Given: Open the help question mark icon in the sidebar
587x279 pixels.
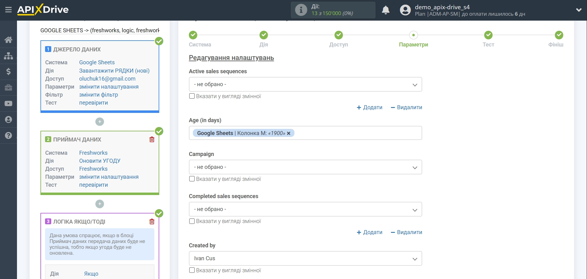Looking at the screenshot, I should click(x=8, y=135).
